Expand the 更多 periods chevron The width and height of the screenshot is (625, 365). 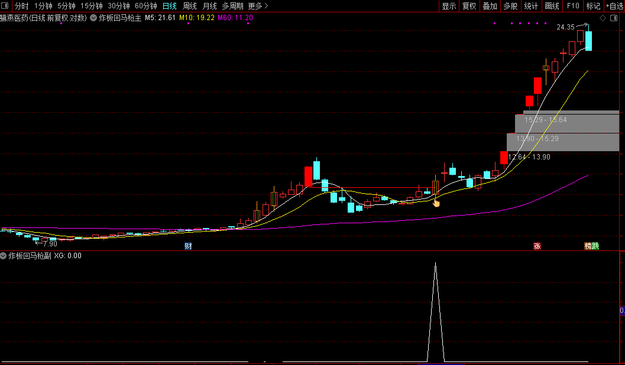(266, 6)
